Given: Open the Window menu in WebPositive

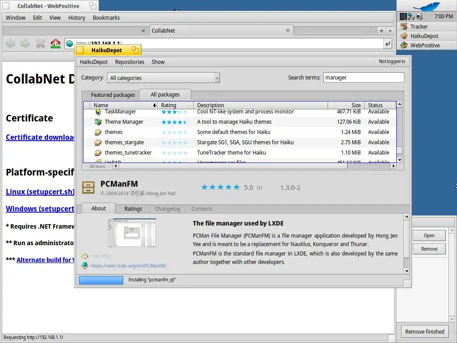Looking at the screenshot, I should click(16, 18).
